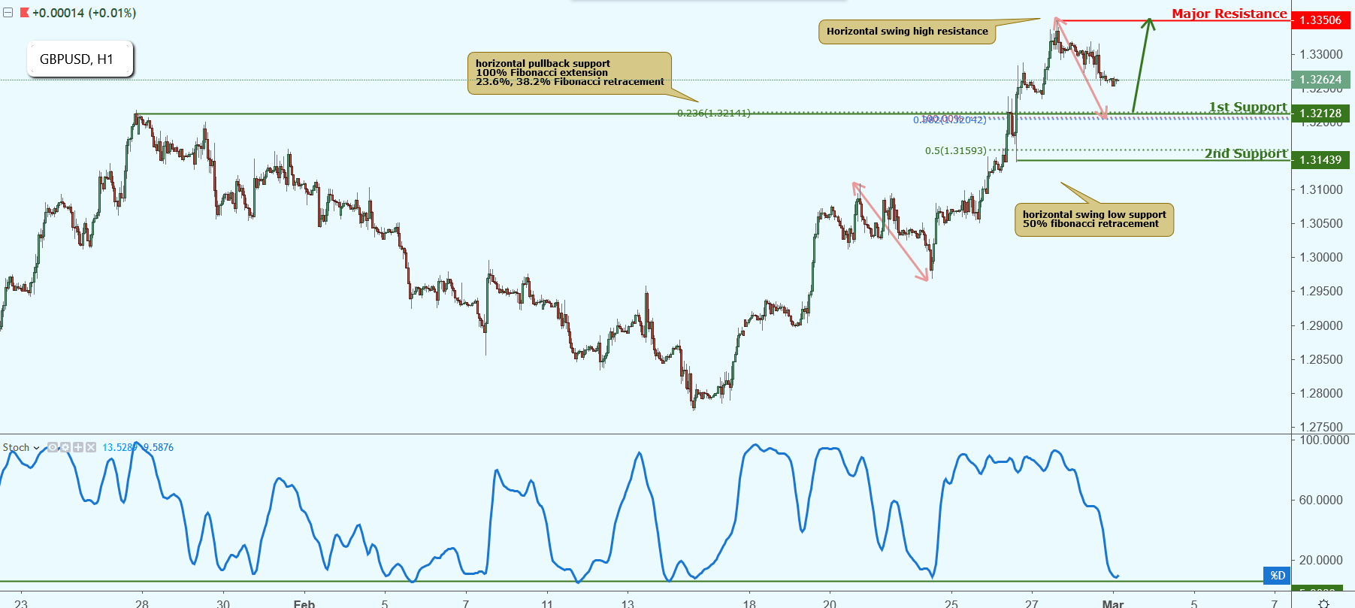The height and width of the screenshot is (608, 1355).
Task: Click the Major Resistance label
Action: coord(1229,14)
